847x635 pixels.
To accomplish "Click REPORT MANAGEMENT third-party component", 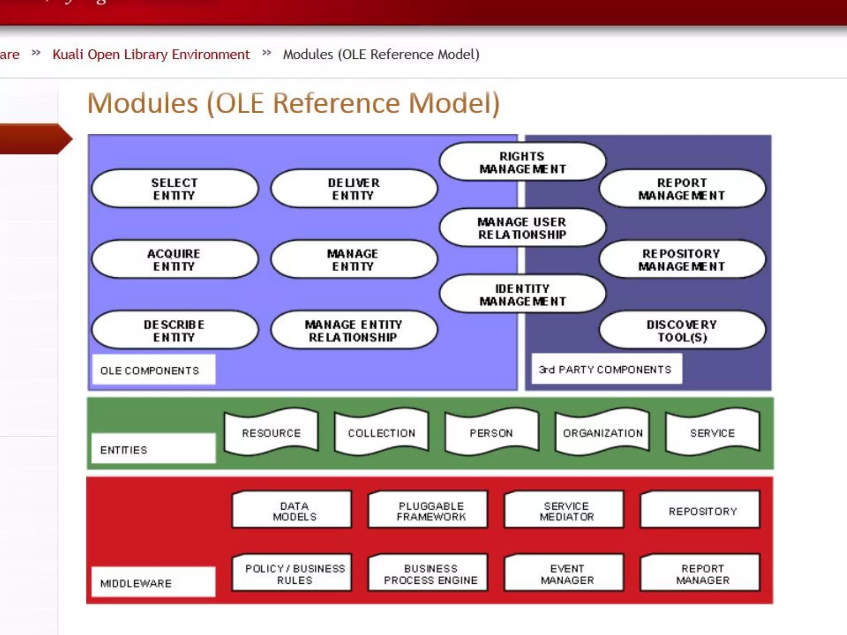I will click(x=682, y=189).
